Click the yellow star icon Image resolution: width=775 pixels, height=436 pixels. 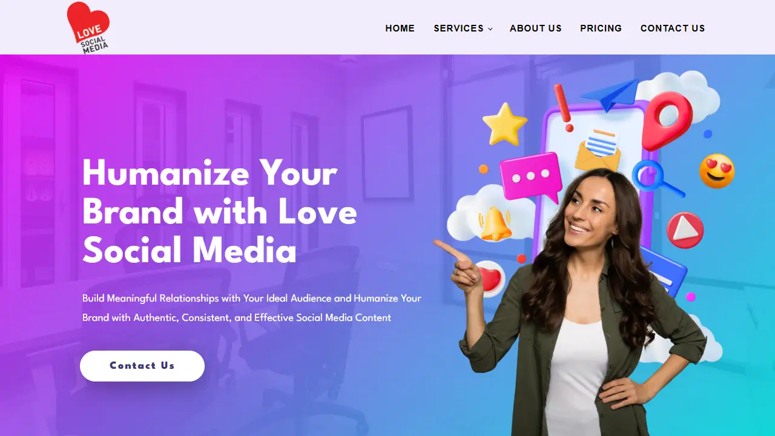click(504, 124)
